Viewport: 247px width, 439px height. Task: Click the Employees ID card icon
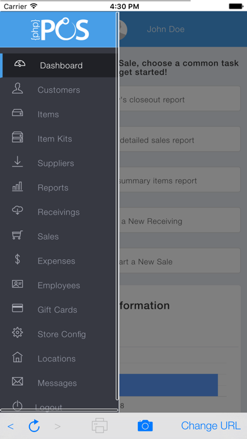[18, 284]
